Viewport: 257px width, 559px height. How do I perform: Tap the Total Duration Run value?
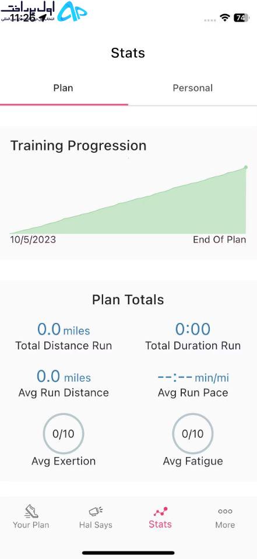[x=193, y=329]
